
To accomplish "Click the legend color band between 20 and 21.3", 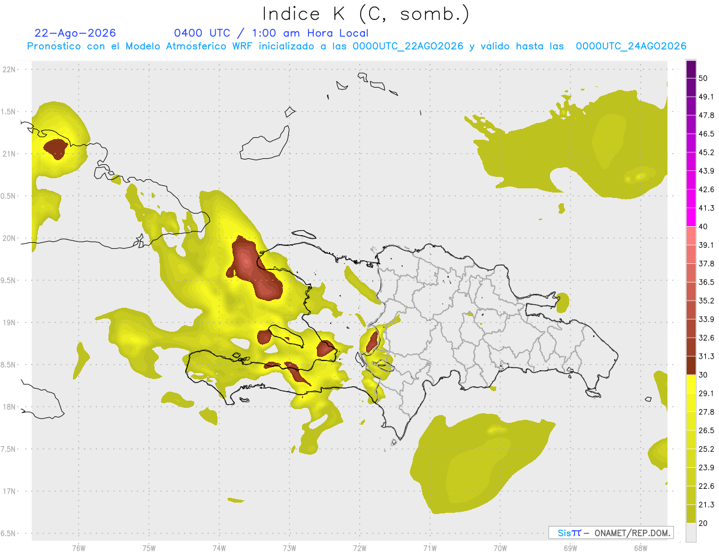I will click(691, 514).
